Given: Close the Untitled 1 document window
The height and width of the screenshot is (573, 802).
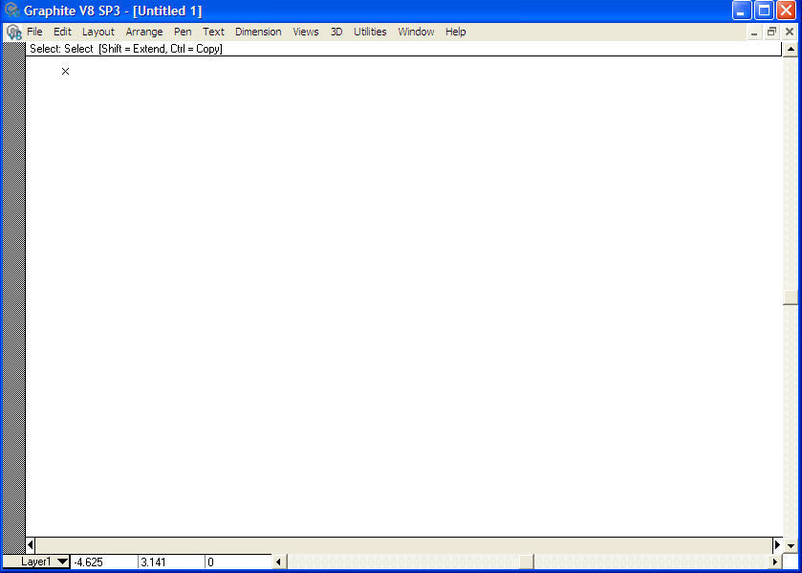Looking at the screenshot, I should click(x=790, y=32).
